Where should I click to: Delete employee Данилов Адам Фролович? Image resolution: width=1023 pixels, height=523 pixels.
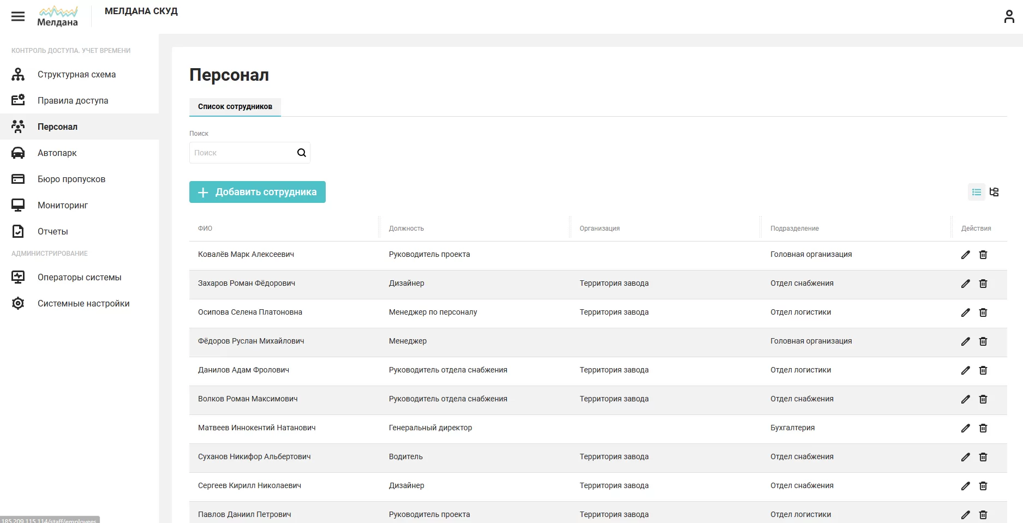tap(983, 370)
